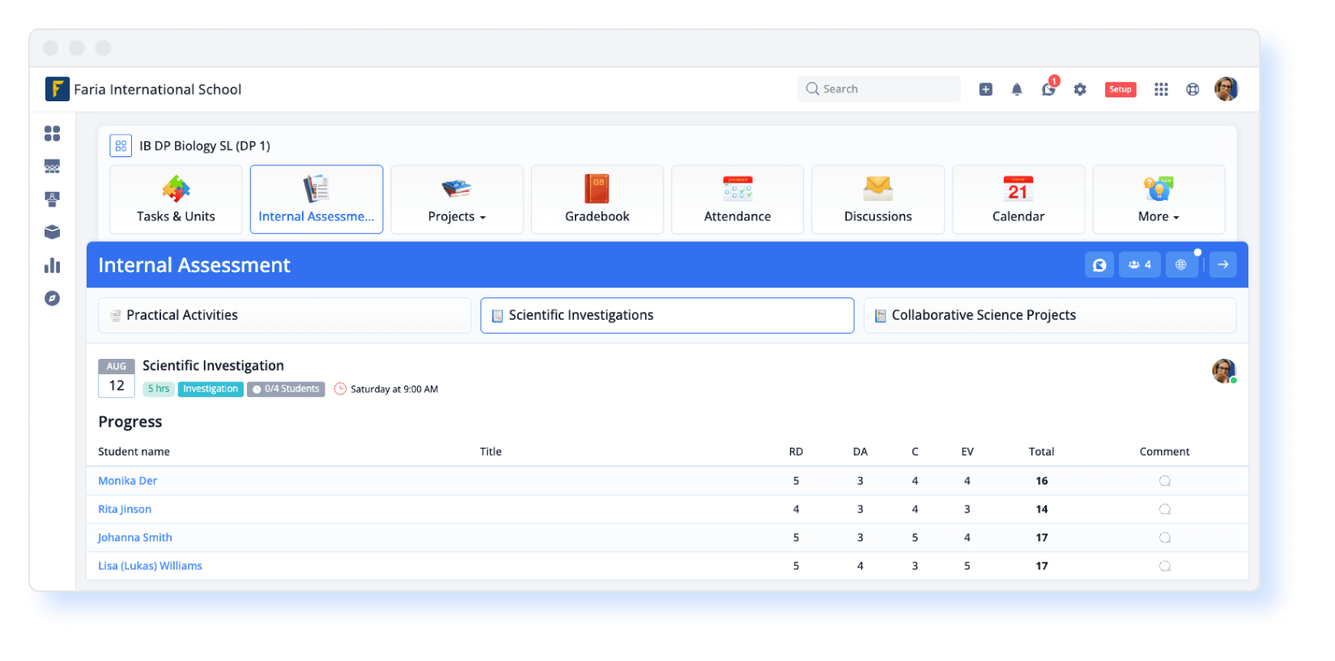The height and width of the screenshot is (661, 1335).
Task: Click the comment bubble for Rita Jinson
Action: coord(1164,510)
